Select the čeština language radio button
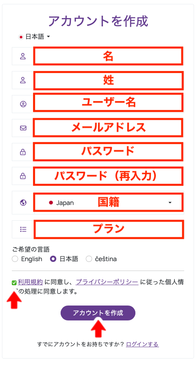The image size is (196, 366). click(x=89, y=259)
